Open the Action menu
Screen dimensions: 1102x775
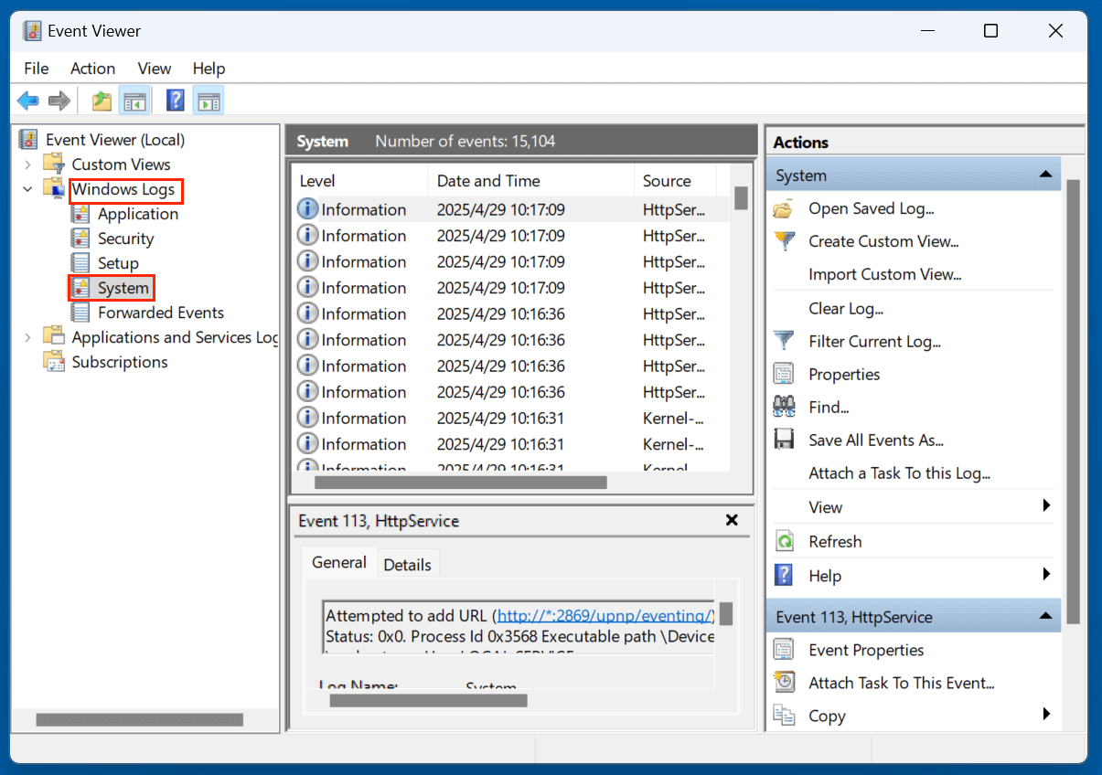coord(92,69)
